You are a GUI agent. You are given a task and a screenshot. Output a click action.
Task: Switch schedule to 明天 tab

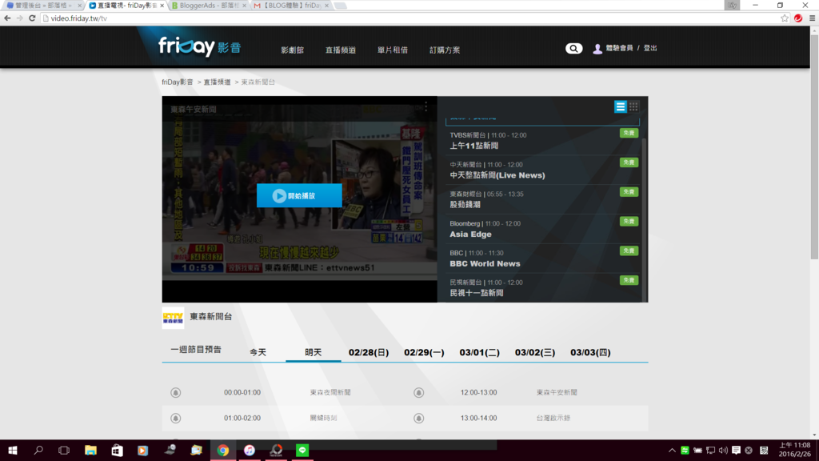point(313,352)
